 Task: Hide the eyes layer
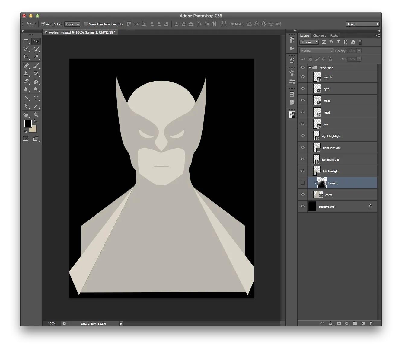click(x=303, y=89)
